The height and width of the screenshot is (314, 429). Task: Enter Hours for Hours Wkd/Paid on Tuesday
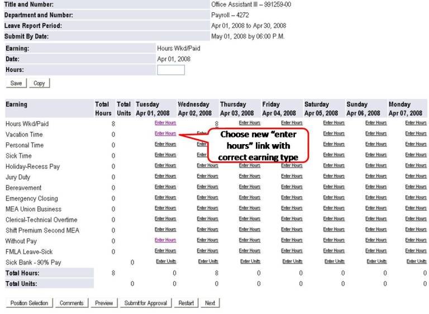click(165, 123)
